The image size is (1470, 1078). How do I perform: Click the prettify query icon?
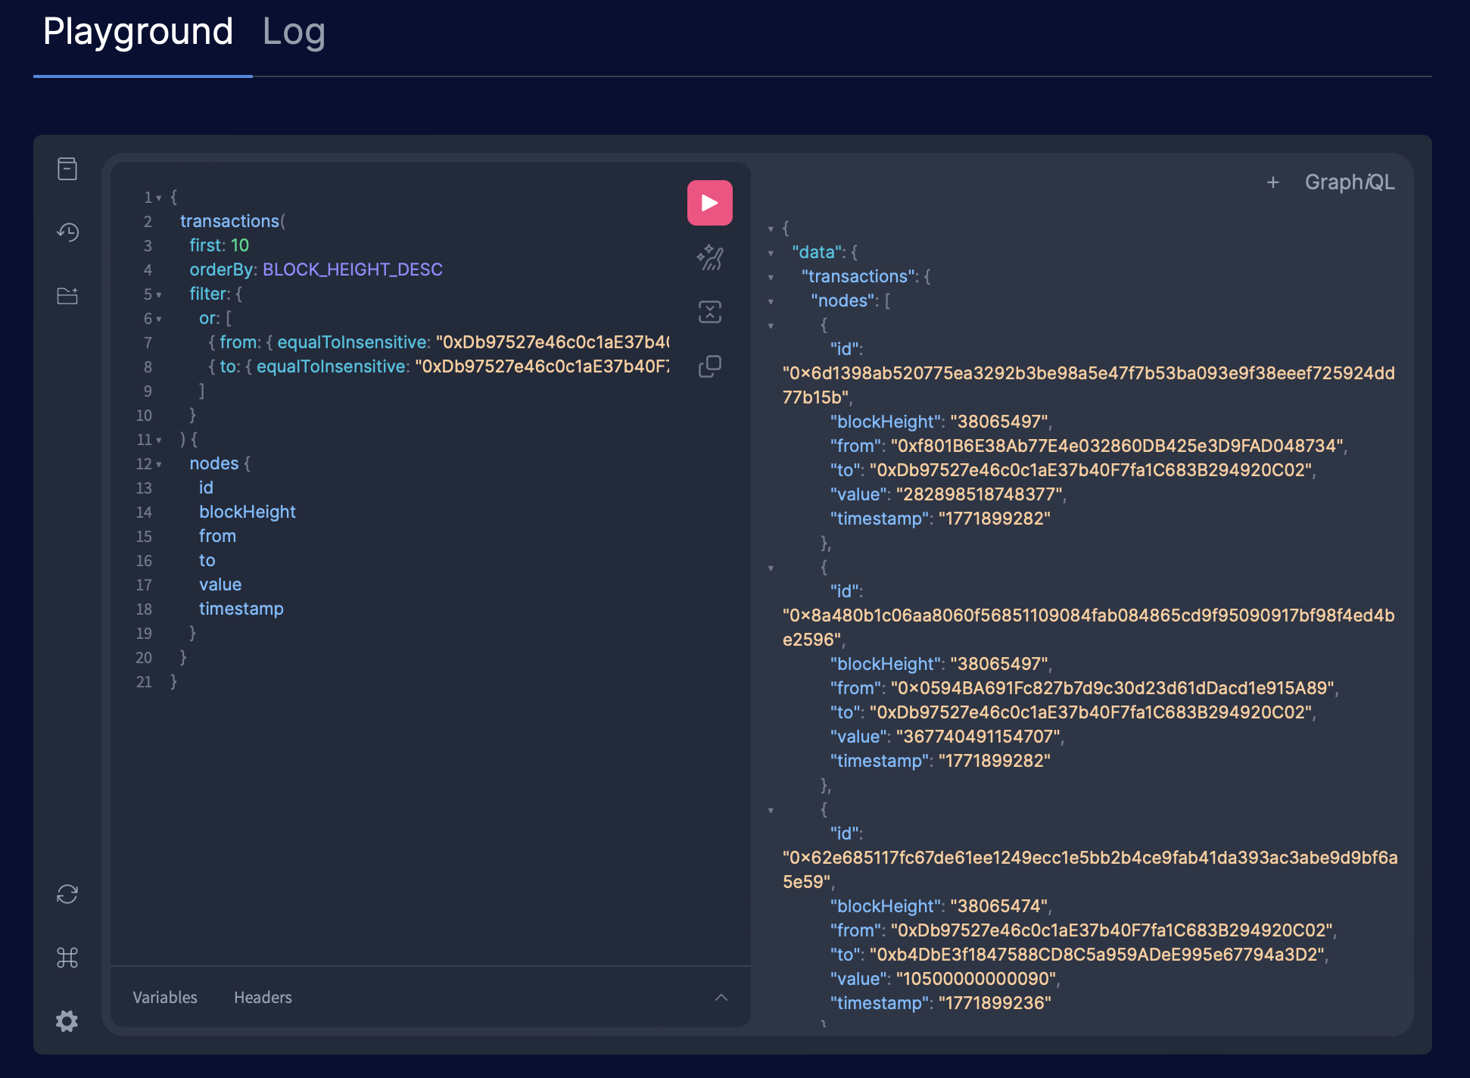tap(709, 257)
